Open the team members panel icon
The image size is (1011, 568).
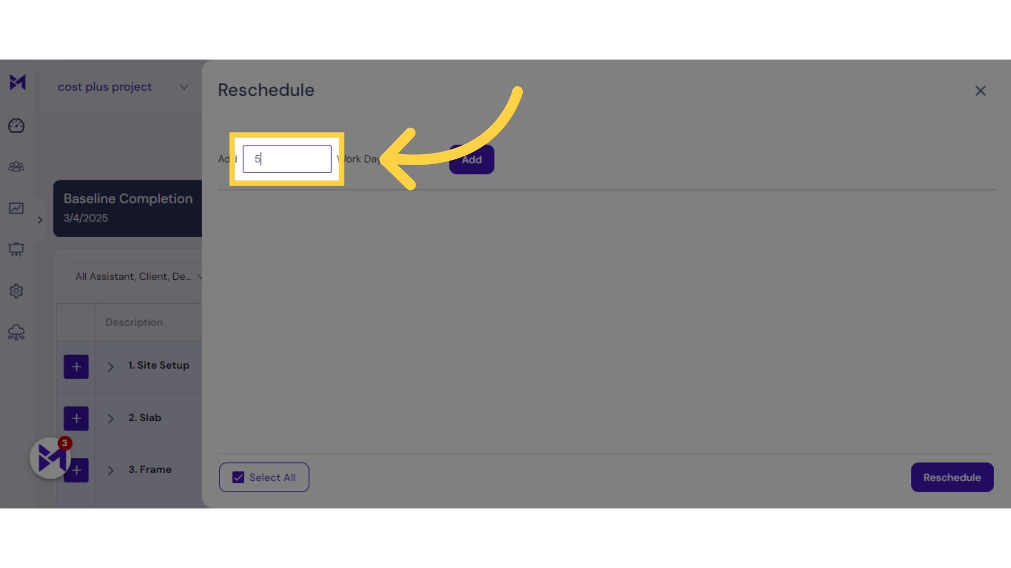[x=17, y=166]
